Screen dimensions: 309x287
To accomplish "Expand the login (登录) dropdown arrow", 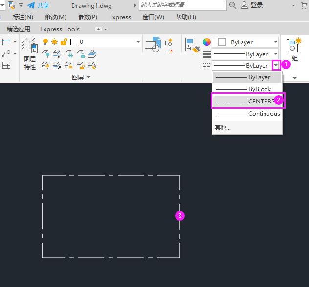I will click(x=294, y=5).
